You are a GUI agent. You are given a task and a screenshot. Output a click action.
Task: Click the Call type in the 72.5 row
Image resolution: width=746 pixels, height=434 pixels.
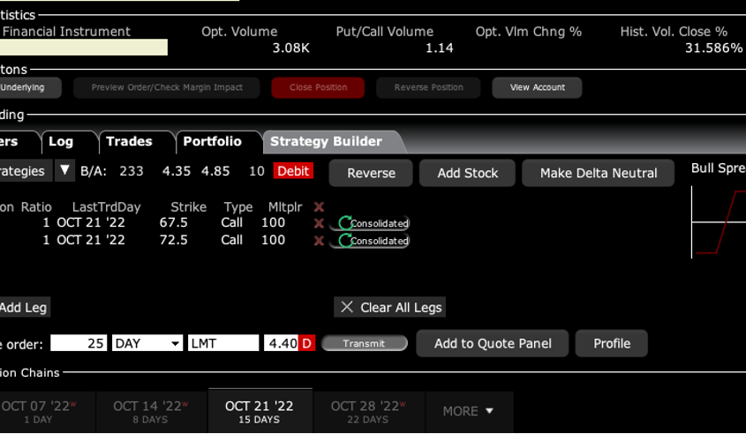click(x=231, y=240)
